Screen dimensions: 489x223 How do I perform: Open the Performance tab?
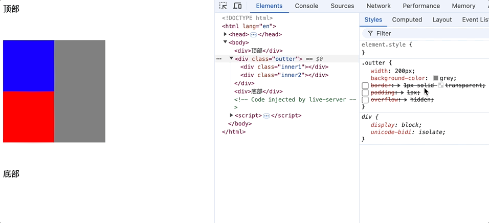pyautogui.click(x=421, y=6)
